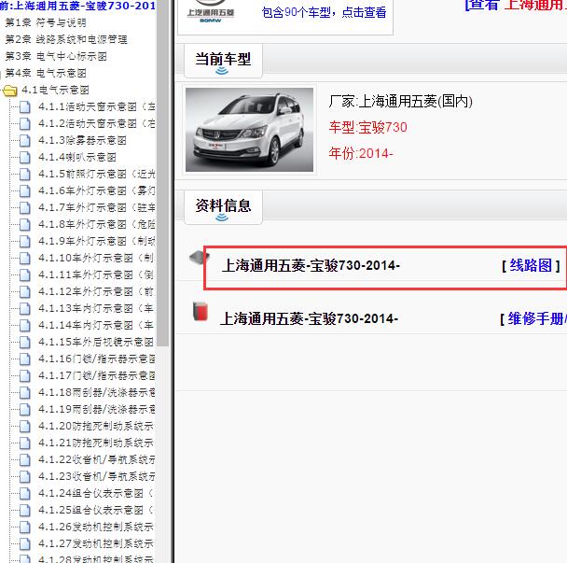Open 4.1.22收音机/导航系统示意图

coord(97,459)
